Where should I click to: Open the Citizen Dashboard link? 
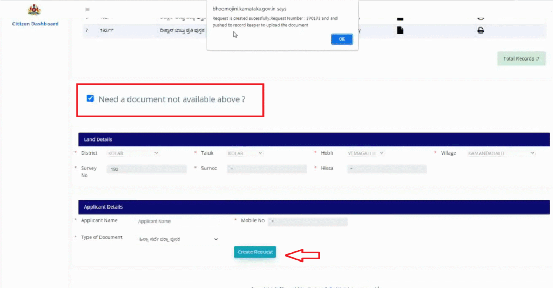pyautogui.click(x=35, y=24)
